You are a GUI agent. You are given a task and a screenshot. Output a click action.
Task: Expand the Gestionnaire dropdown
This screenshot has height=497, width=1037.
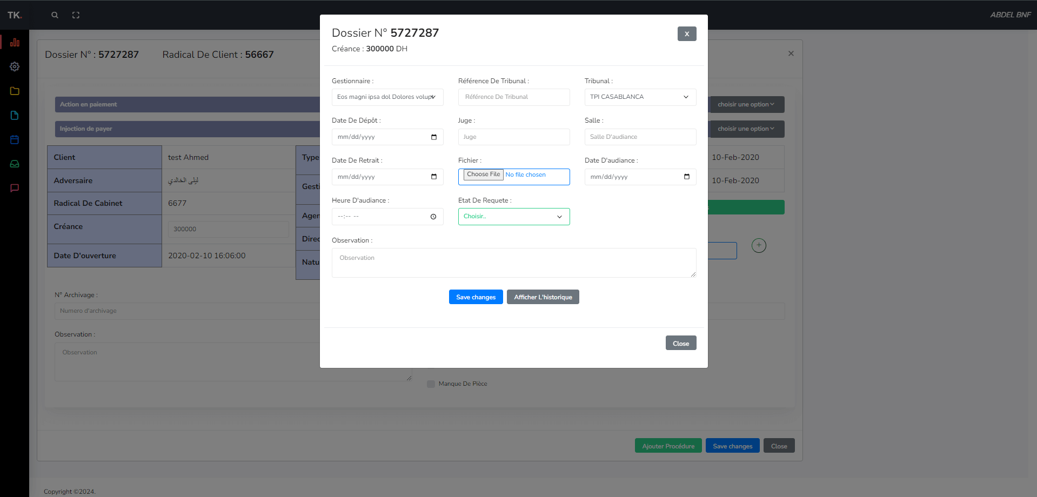[x=387, y=97]
